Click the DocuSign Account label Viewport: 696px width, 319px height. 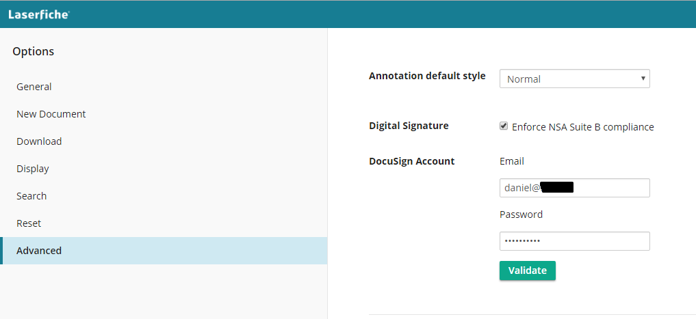point(411,161)
